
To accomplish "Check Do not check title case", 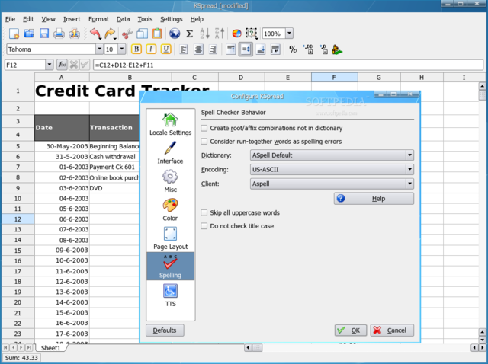I will [204, 226].
